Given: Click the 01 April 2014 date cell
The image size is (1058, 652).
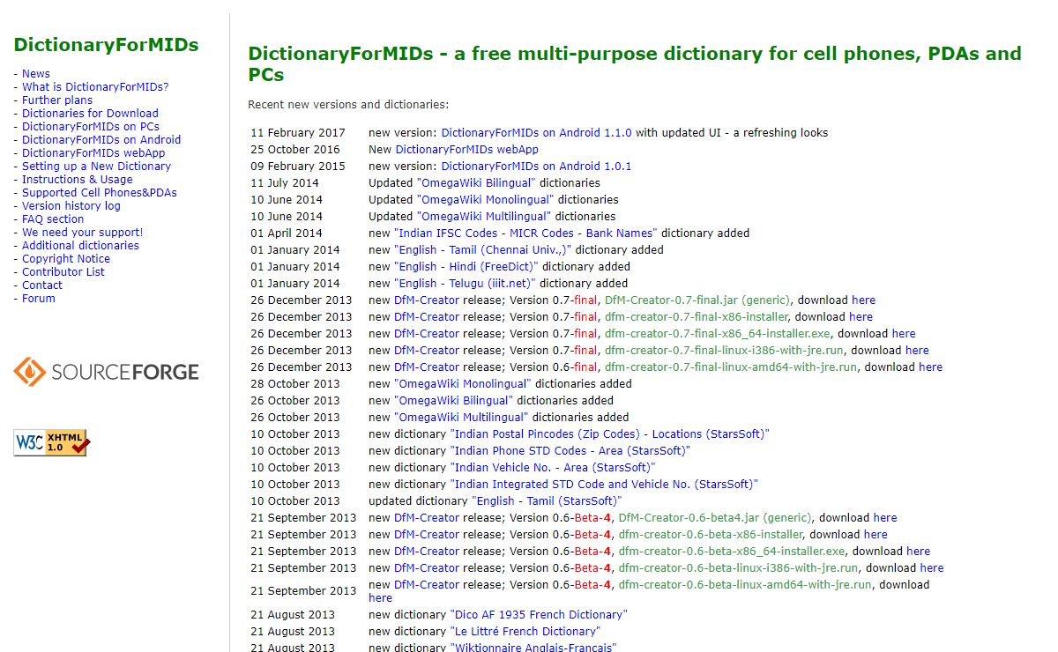Looking at the screenshot, I should click(x=287, y=233).
